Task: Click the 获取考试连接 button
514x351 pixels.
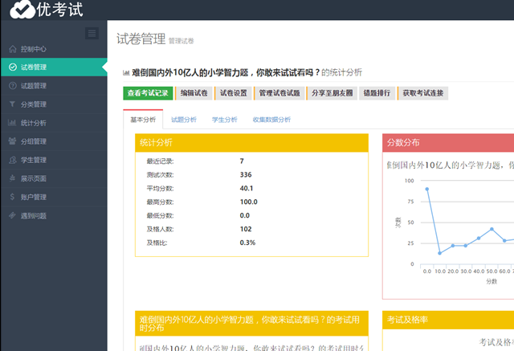Action: (x=423, y=93)
